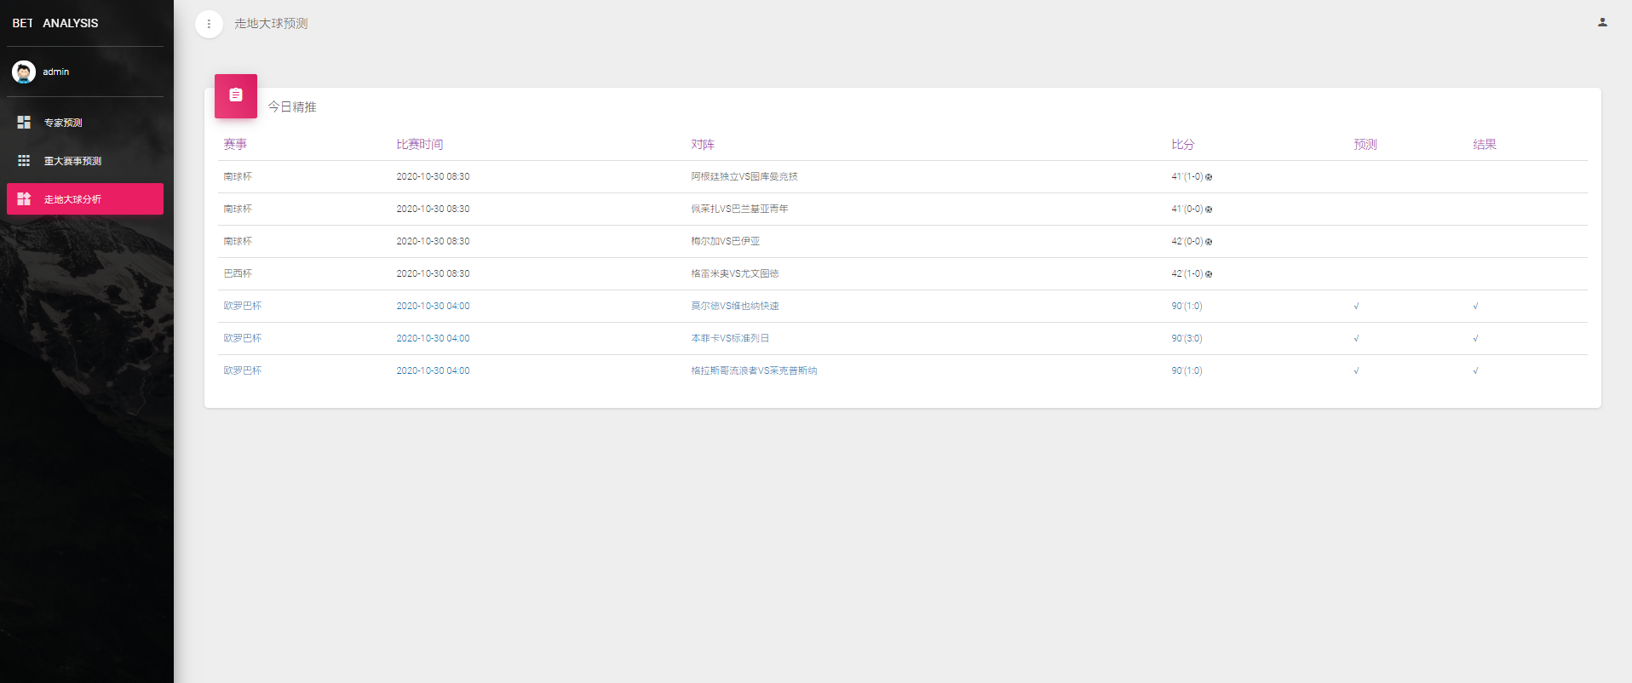Click the pink clipboard icon of 今日精推
Image resolution: width=1632 pixels, height=683 pixels.
coord(236,95)
